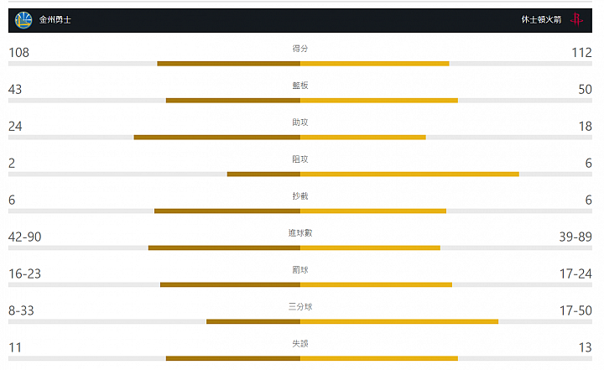The height and width of the screenshot is (370, 604).
Task: Click the Rockets yellow 阻攻 bar
Action: pyautogui.click(x=410, y=175)
